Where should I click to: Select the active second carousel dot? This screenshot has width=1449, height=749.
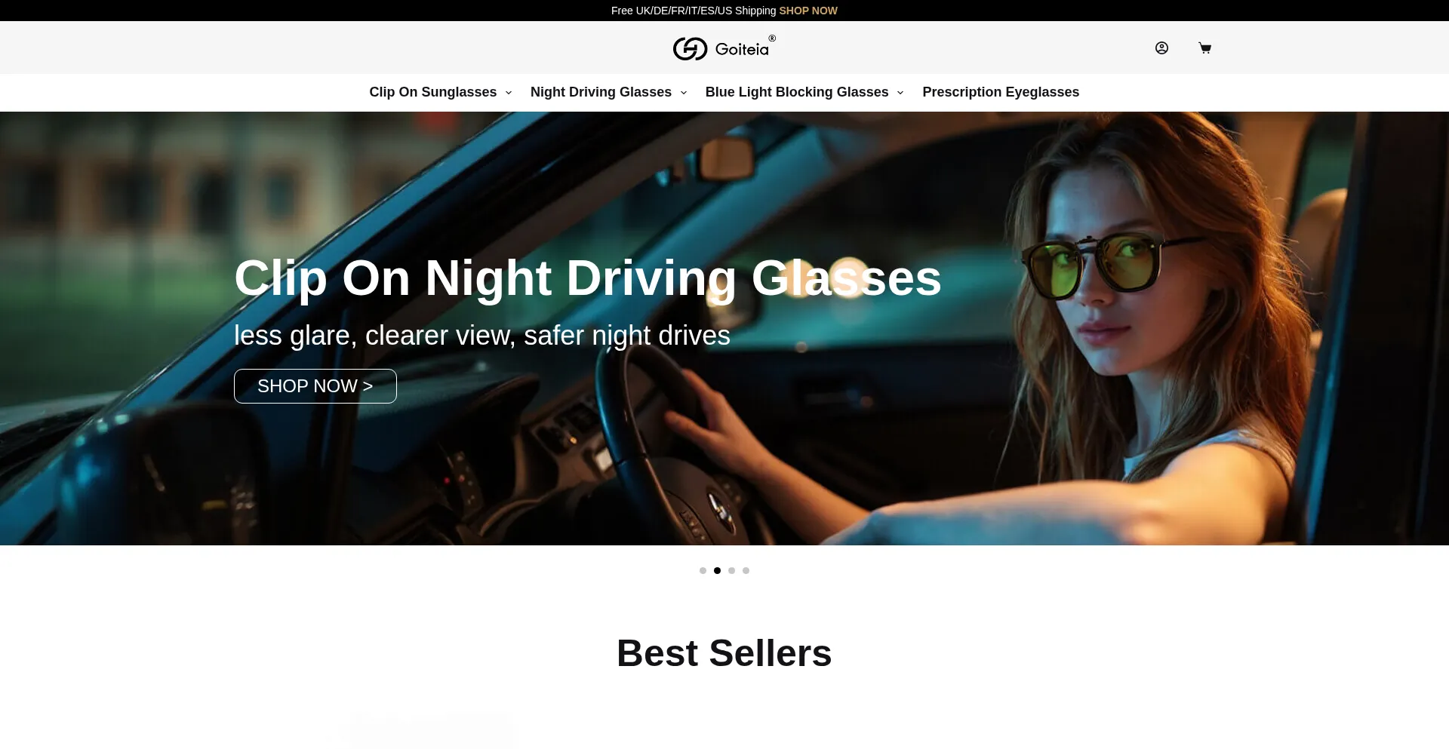point(717,570)
